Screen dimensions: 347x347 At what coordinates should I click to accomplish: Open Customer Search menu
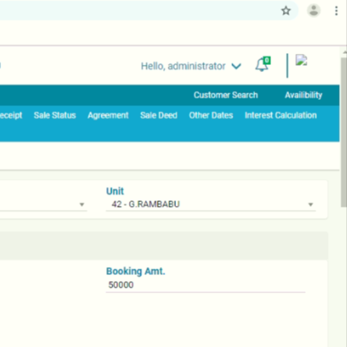226,95
